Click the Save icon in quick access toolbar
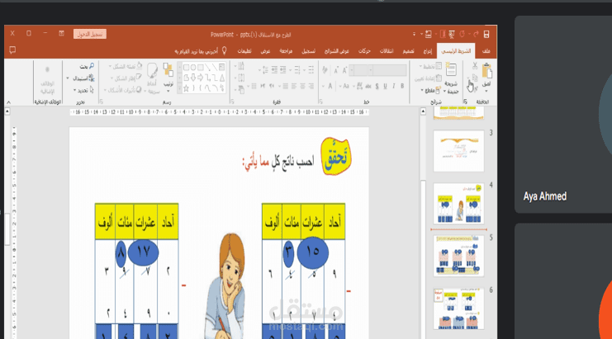The image size is (612, 339). pyautogui.click(x=486, y=35)
